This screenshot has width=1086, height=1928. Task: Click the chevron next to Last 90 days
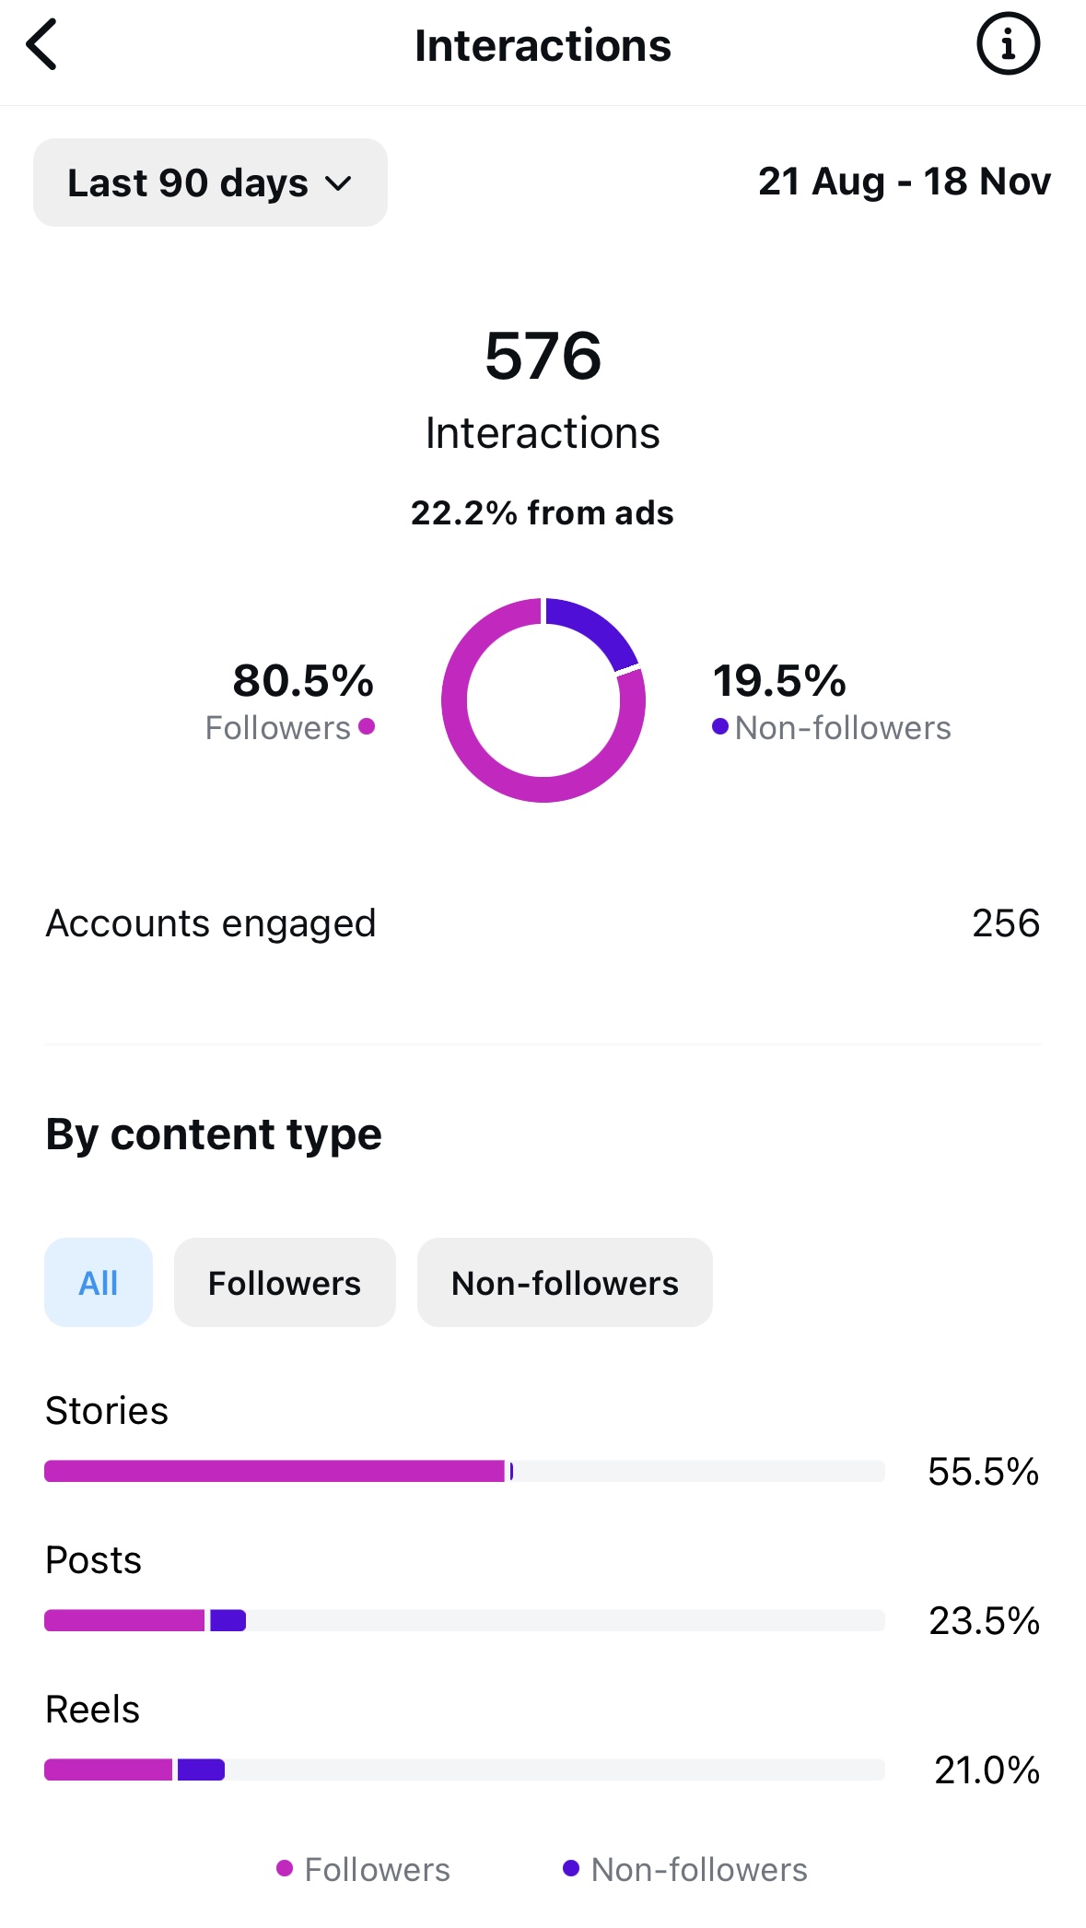[x=339, y=183]
